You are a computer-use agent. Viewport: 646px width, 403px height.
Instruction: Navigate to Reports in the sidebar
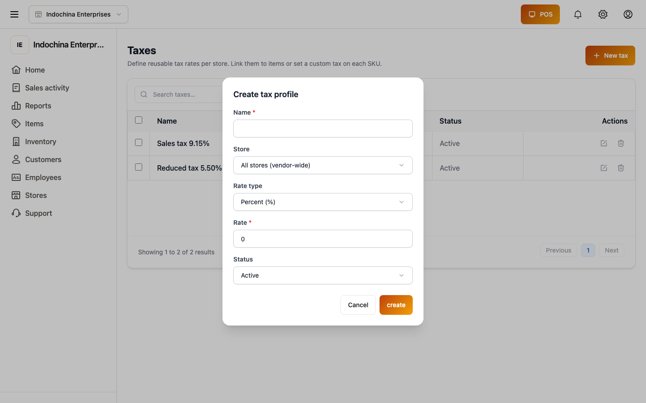click(x=31, y=106)
